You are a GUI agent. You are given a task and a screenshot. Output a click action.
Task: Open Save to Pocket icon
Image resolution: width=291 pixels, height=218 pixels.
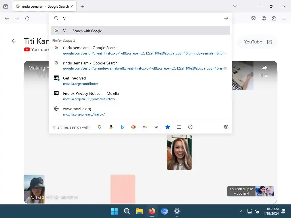coord(253,18)
